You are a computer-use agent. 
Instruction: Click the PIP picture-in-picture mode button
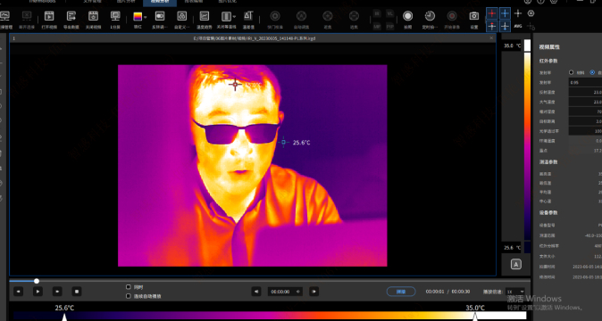(390, 27)
